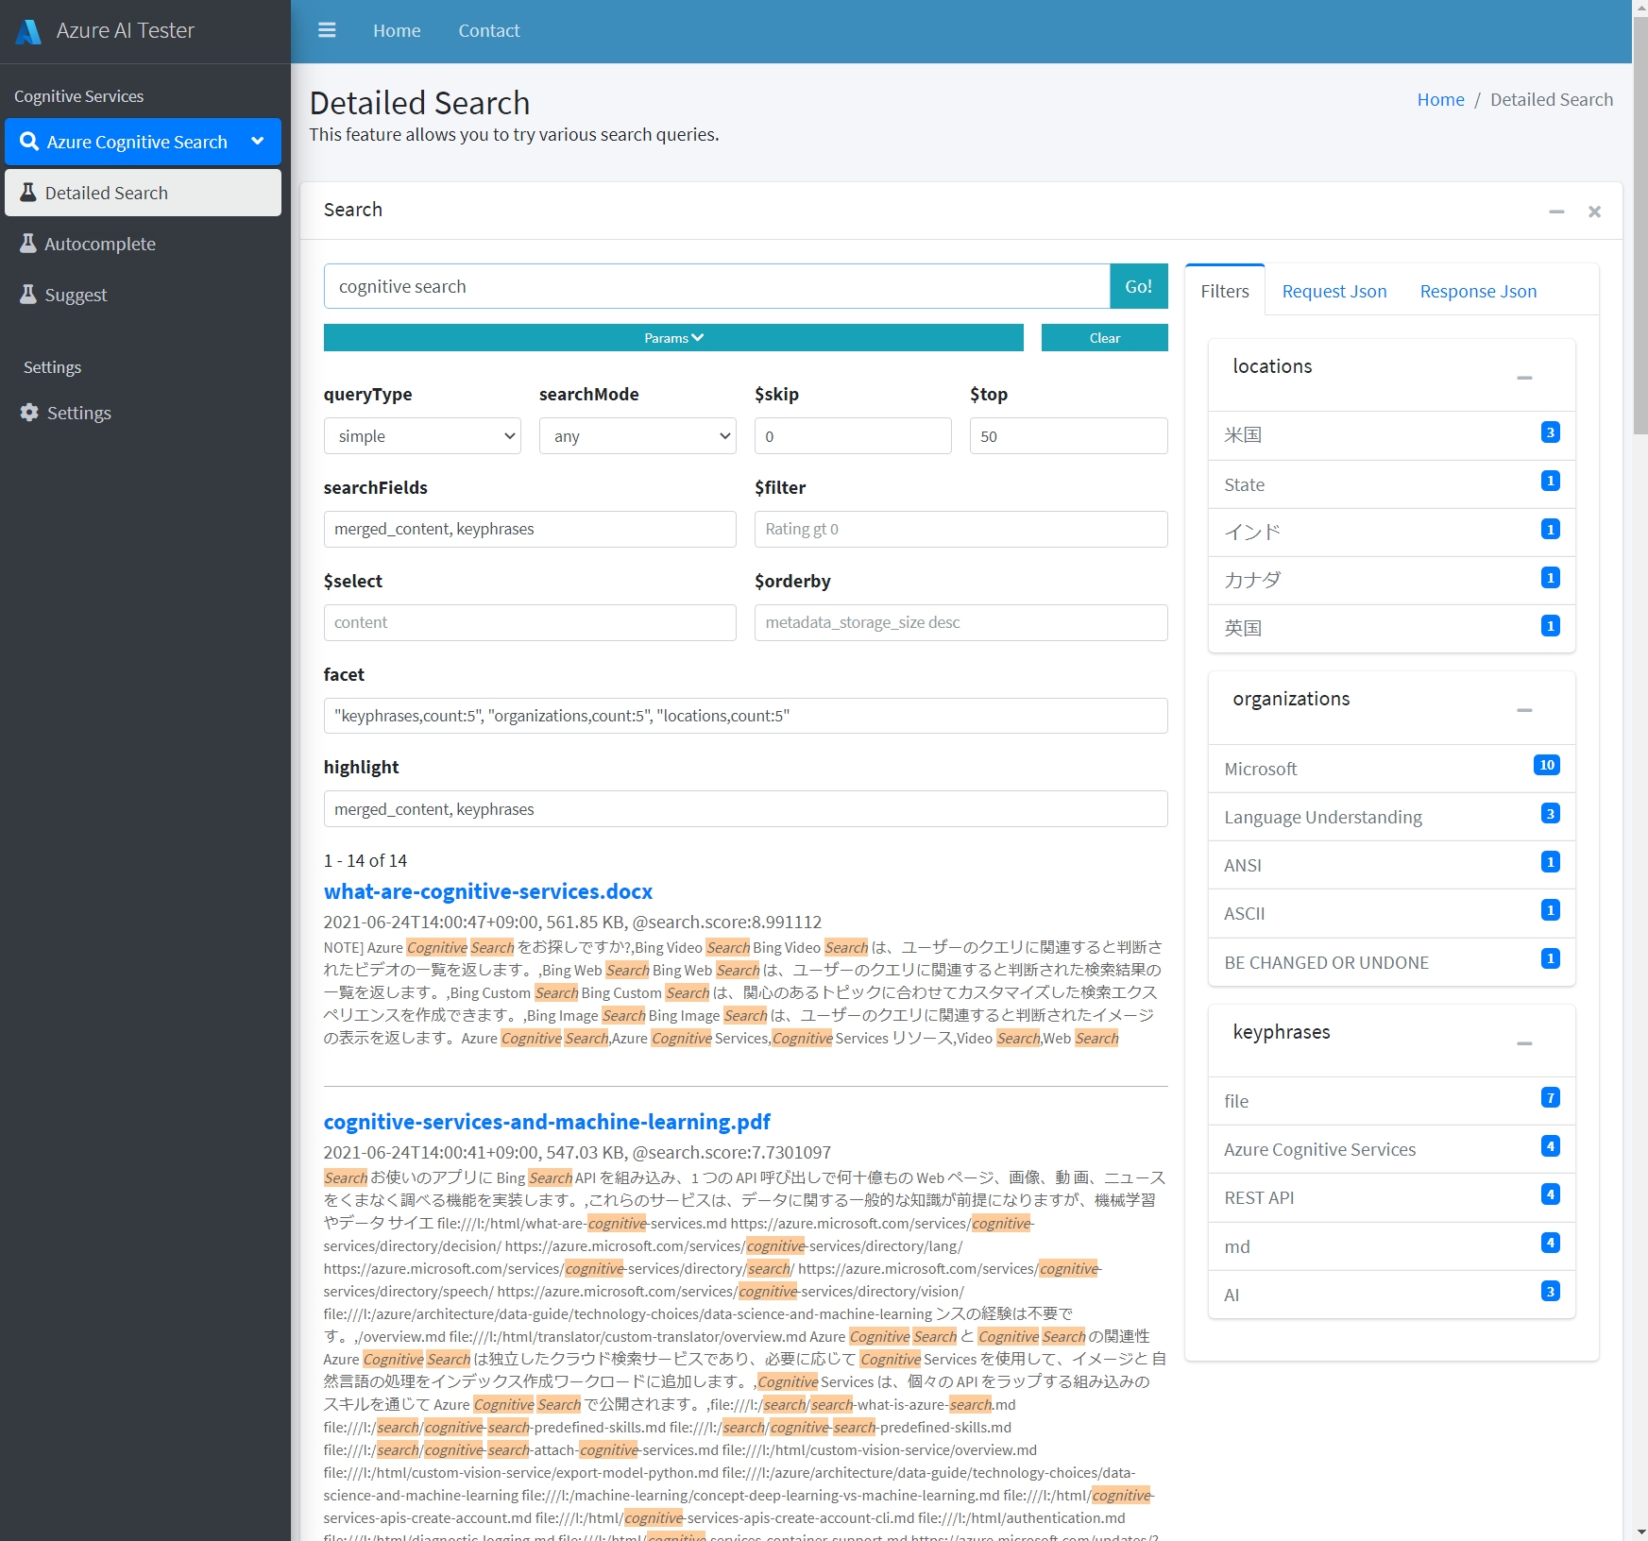Filter by keyphrase REST API
The height and width of the screenshot is (1541, 1648).
[1392, 1197]
